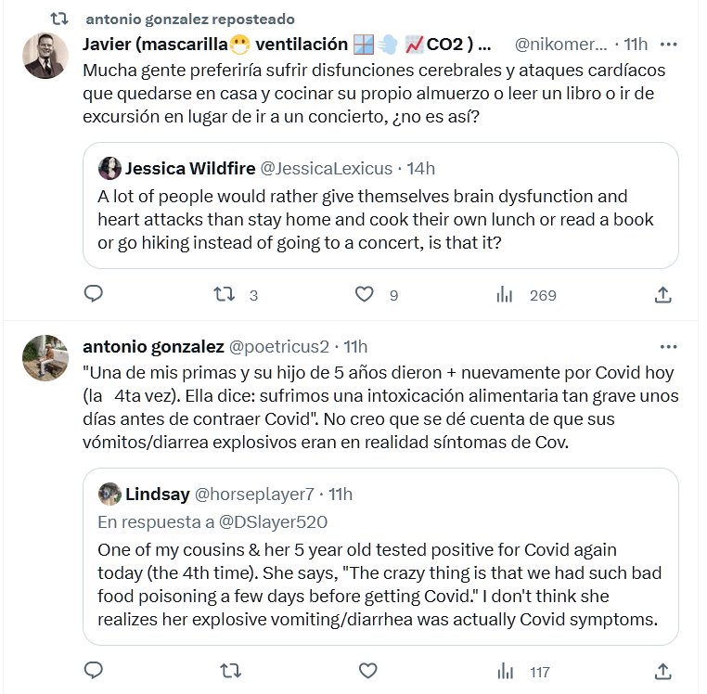Reply to Javier's tweet via comment icon
This screenshot has height=694, width=707.
(x=93, y=295)
